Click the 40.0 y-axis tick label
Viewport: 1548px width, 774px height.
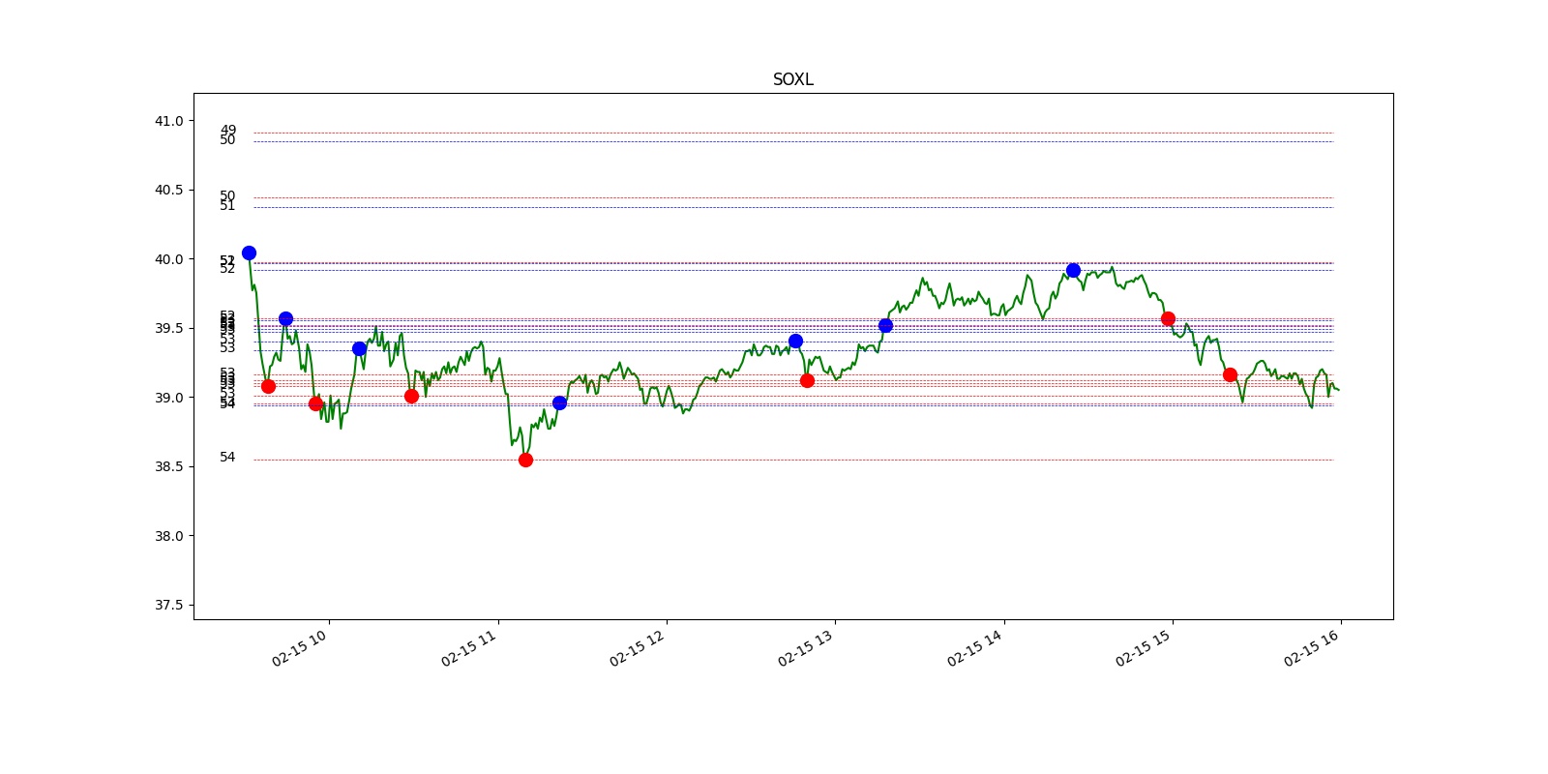tap(168, 259)
